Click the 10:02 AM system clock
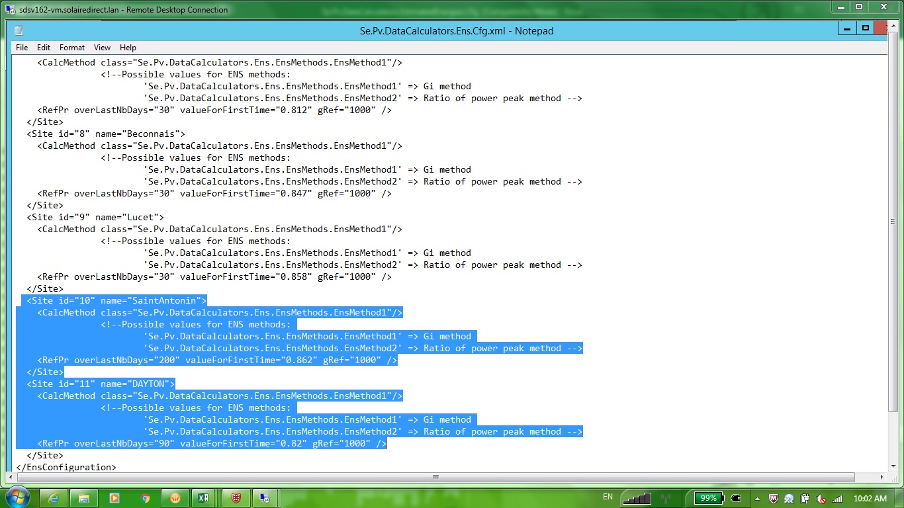The image size is (904, 508). (870, 498)
